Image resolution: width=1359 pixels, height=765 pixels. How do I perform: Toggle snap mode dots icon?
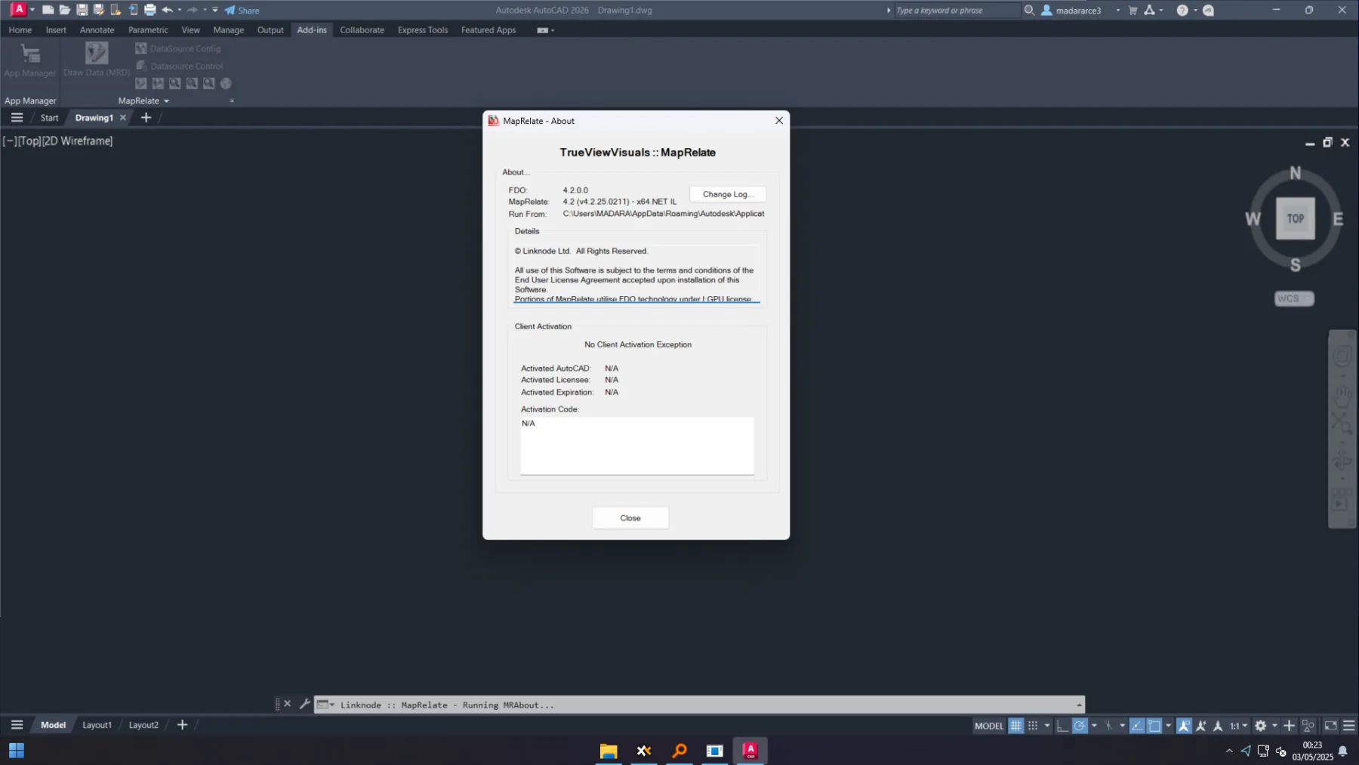1033,726
